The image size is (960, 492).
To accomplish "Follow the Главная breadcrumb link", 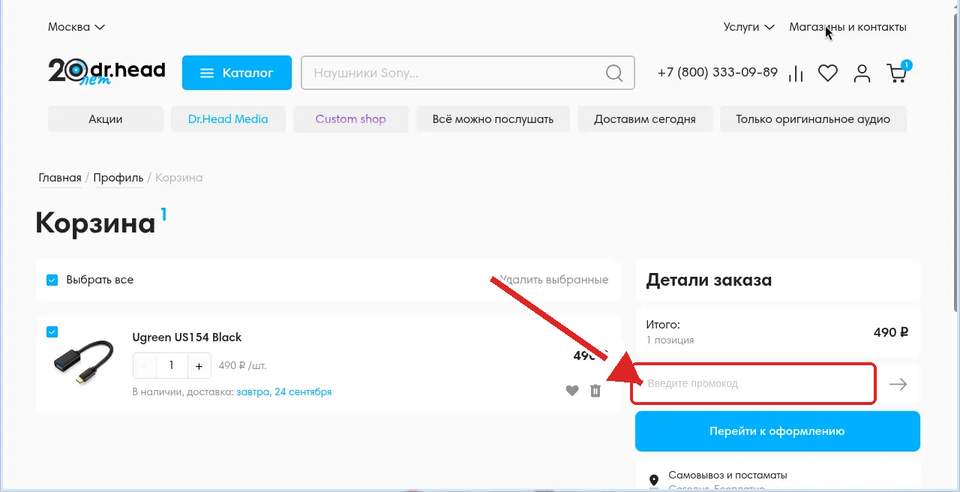I will click(x=60, y=178).
